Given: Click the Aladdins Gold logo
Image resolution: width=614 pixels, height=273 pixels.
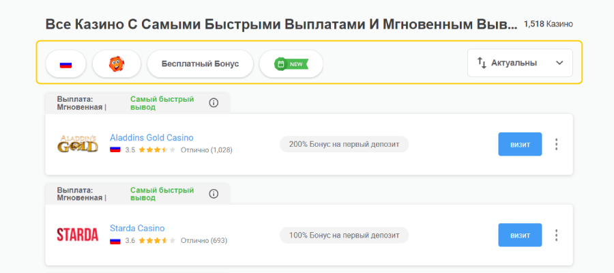Looking at the screenshot, I should click(77, 144).
